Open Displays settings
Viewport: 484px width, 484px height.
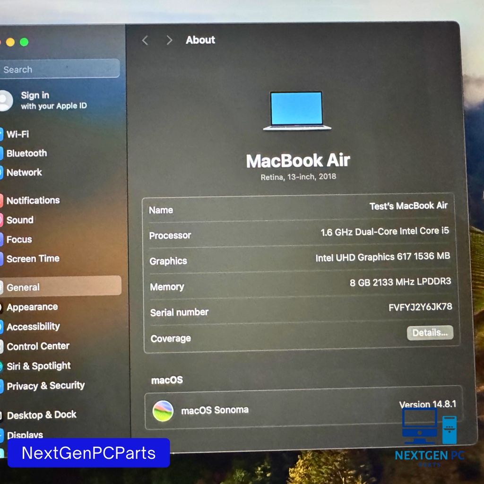(x=25, y=435)
